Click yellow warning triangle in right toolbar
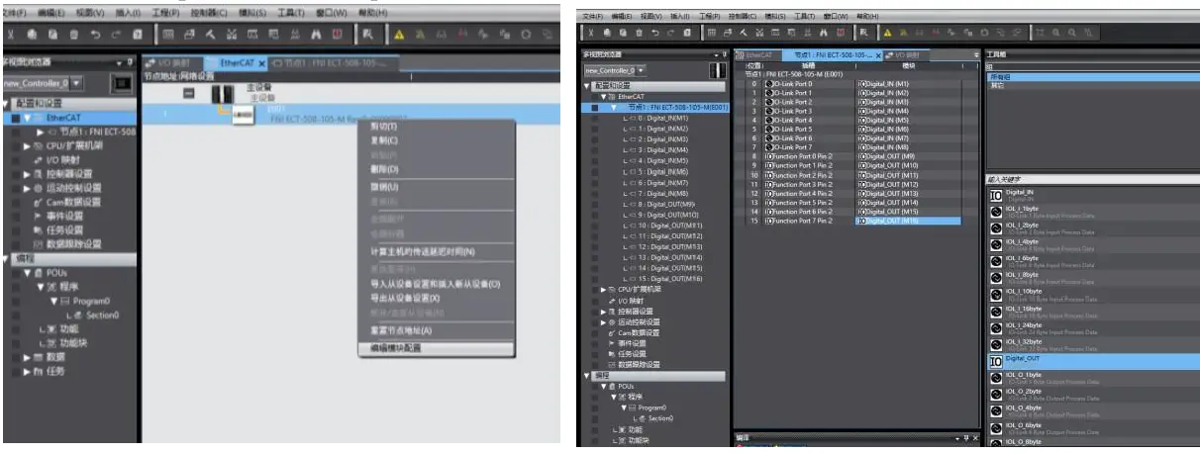 (888, 34)
